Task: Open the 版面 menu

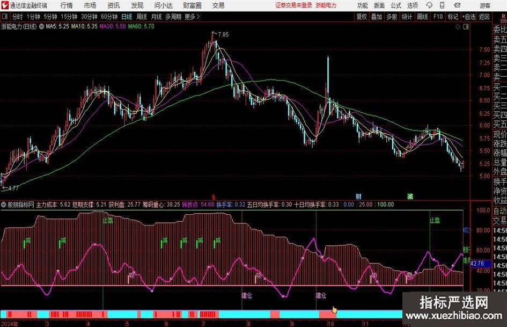Action: (x=379, y=5)
